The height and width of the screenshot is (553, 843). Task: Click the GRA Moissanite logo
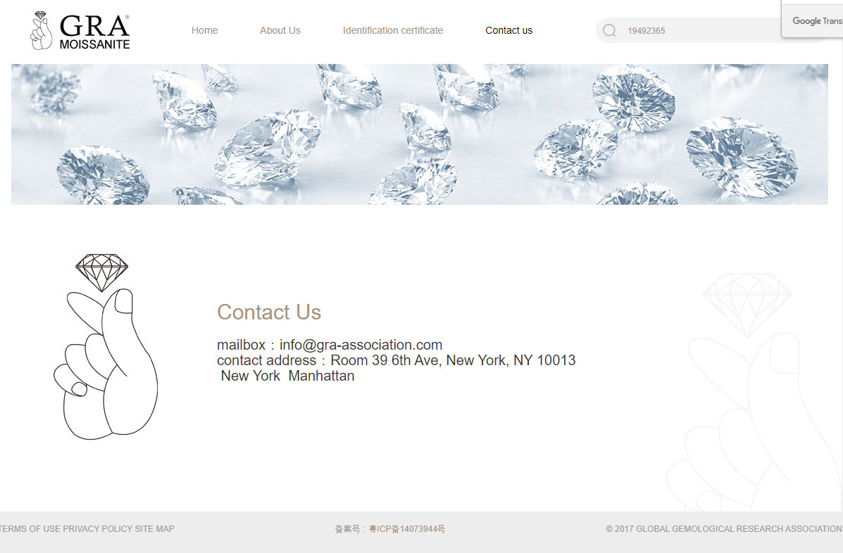pos(80,31)
